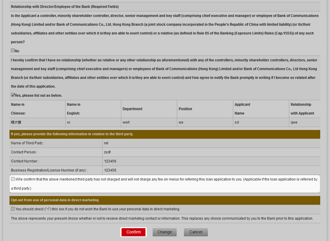Screen dimensions: 330x241
Task: Select the Applicant Name value "sd"
Action: (x=237, y=122)
